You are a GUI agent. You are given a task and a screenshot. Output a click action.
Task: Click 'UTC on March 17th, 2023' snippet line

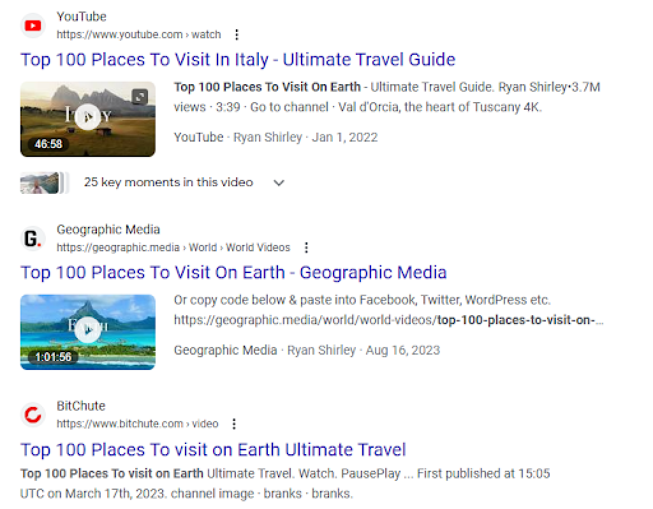tap(187, 494)
